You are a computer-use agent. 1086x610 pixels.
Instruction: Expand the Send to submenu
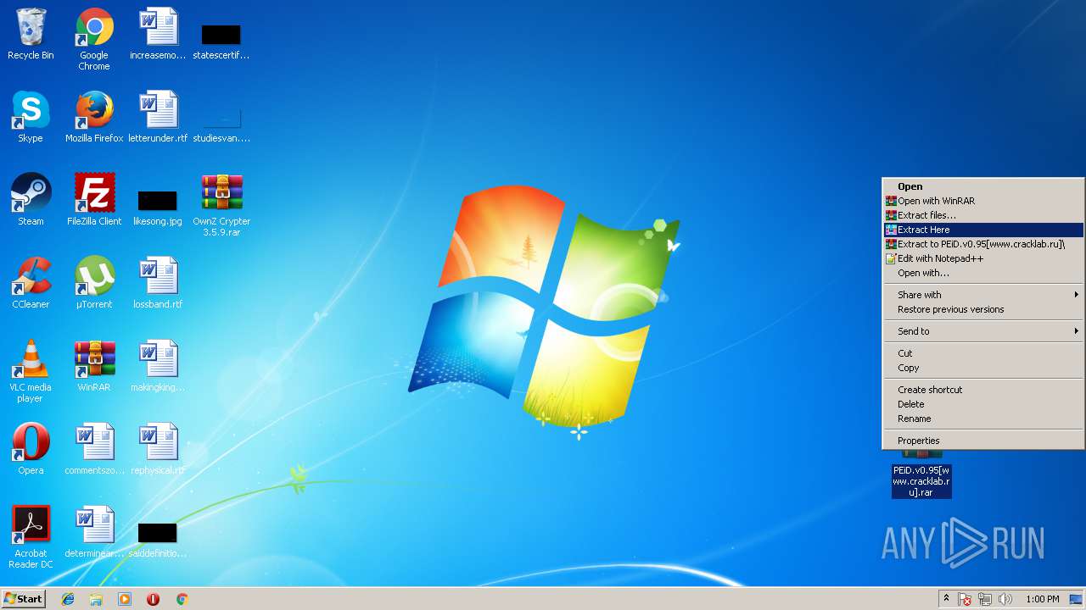[x=983, y=331]
